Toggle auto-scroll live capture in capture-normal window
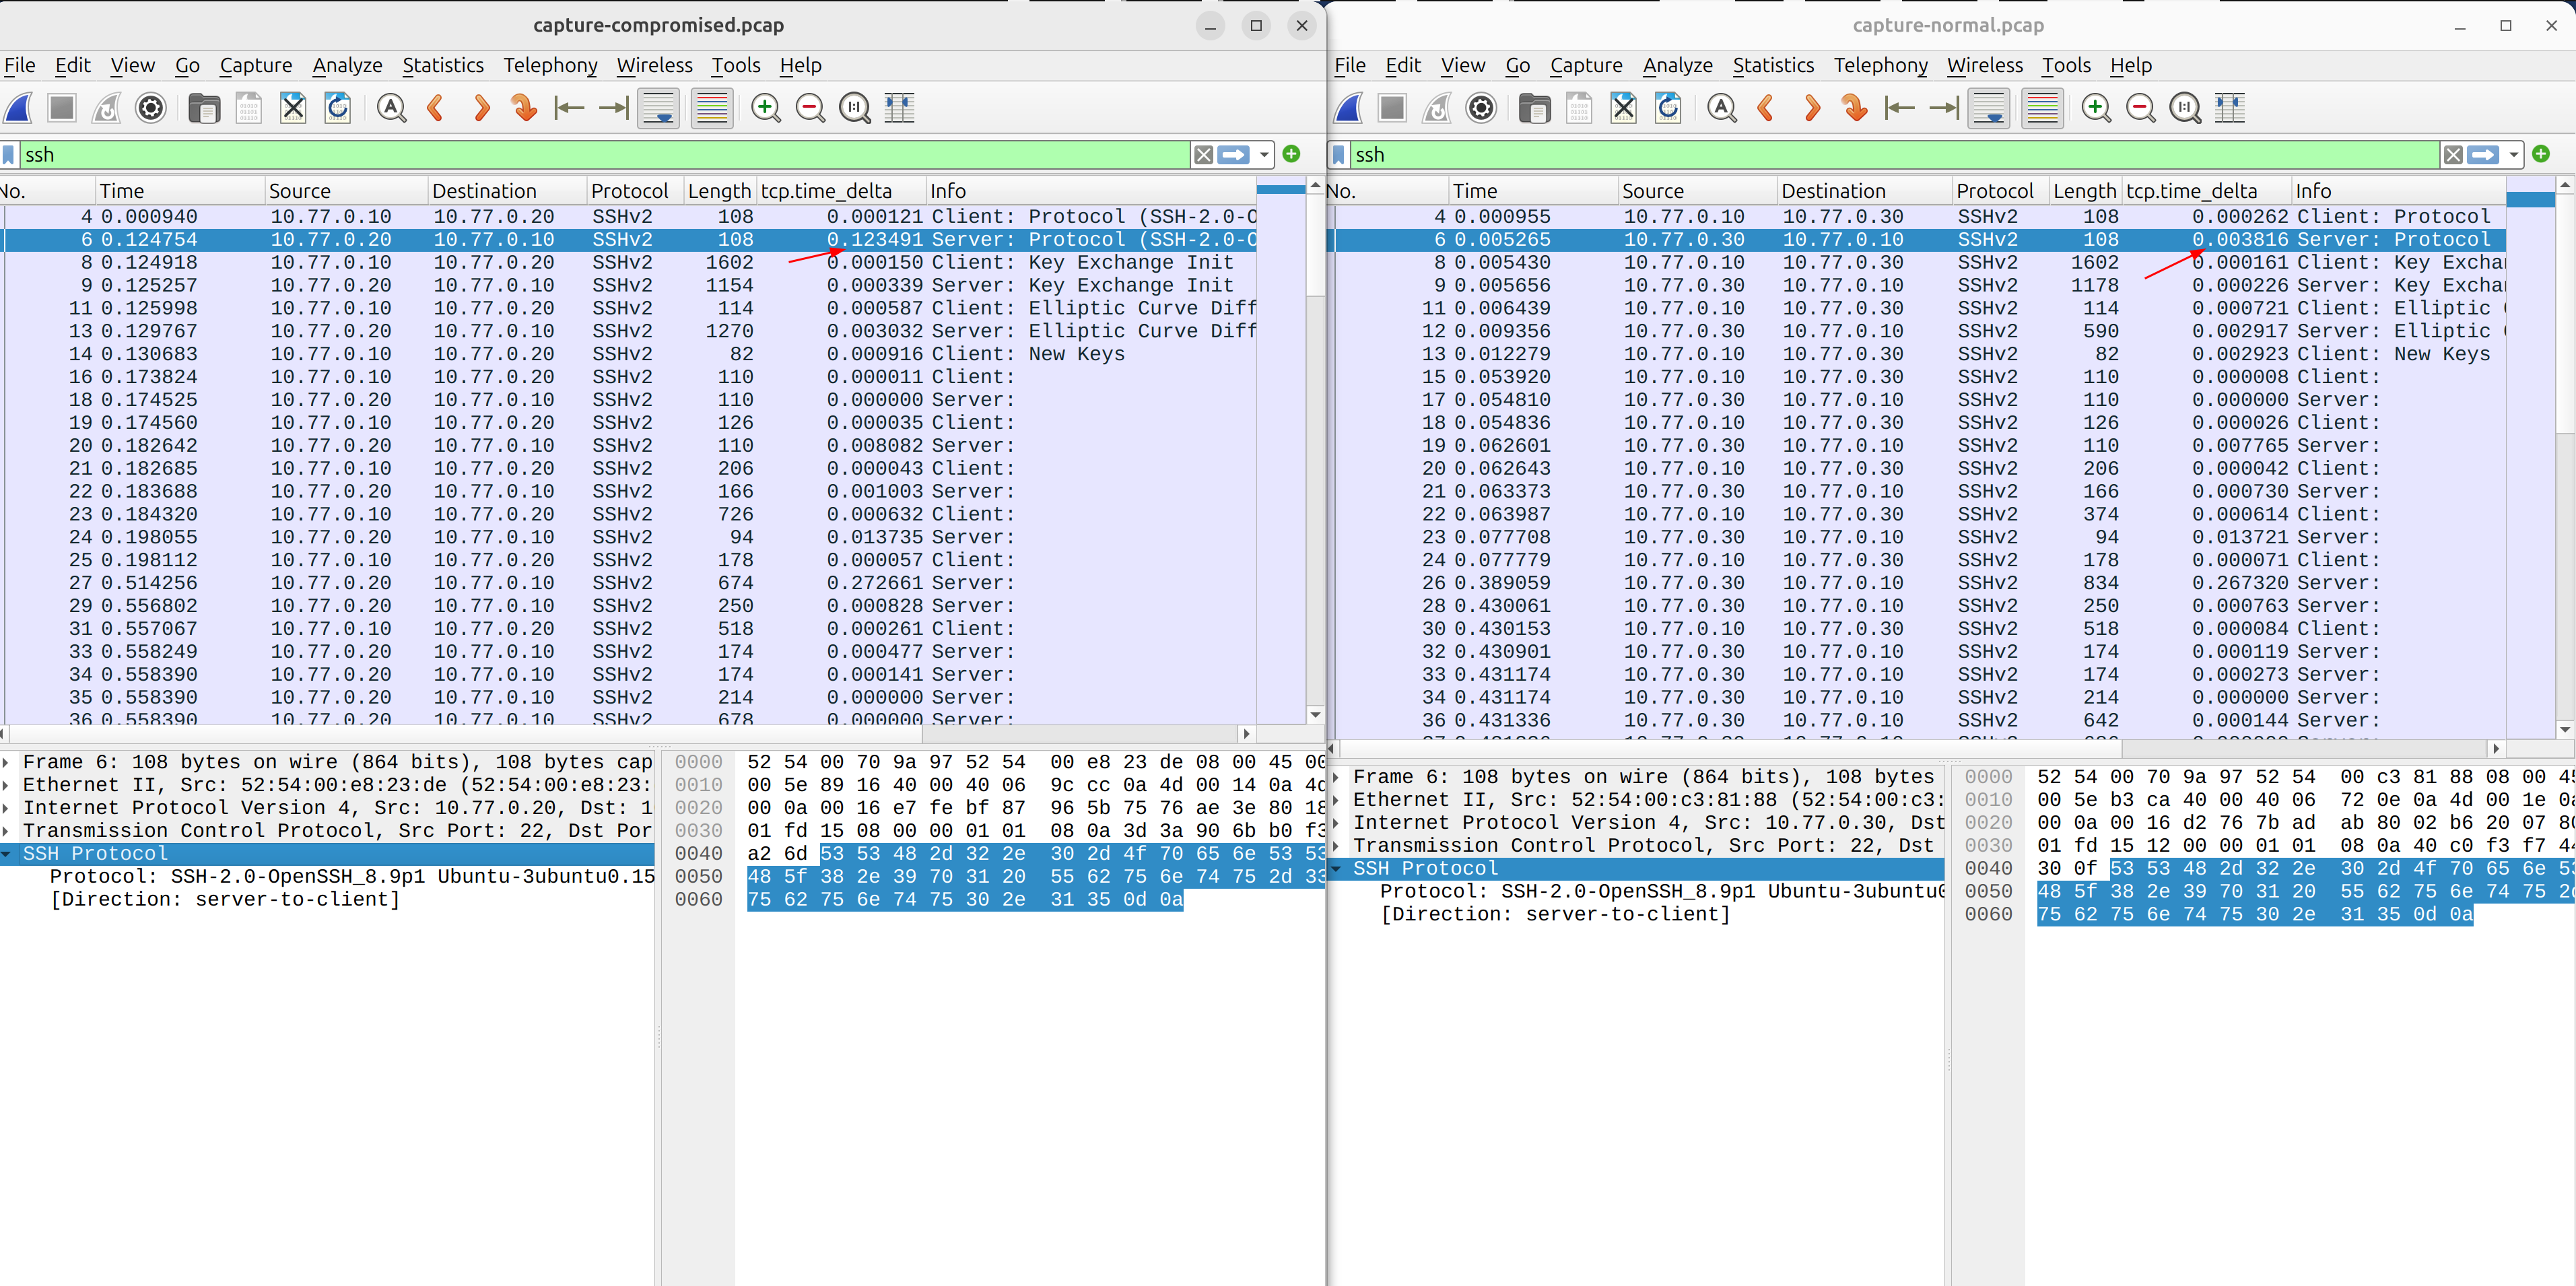This screenshot has height=1286, width=2576. 1989,108
